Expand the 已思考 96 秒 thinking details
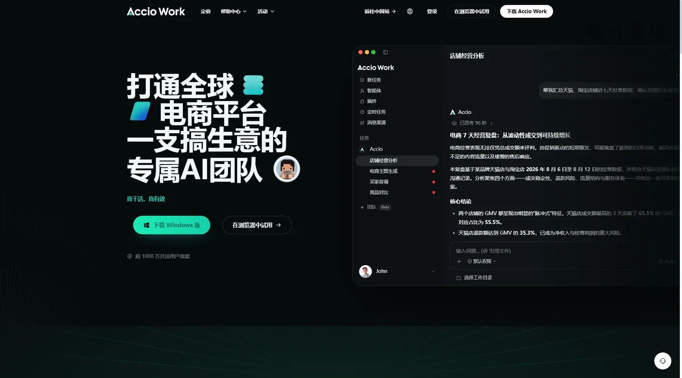The image size is (682, 378). pyautogui.click(x=472, y=123)
